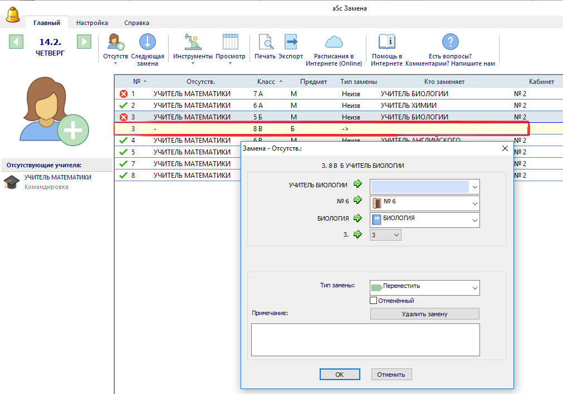The image size is (563, 394).
Task: Click the OK button in dialog
Action: 340,375
